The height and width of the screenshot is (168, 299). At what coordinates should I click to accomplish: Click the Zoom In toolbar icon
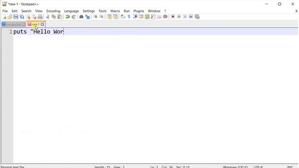point(95,17)
